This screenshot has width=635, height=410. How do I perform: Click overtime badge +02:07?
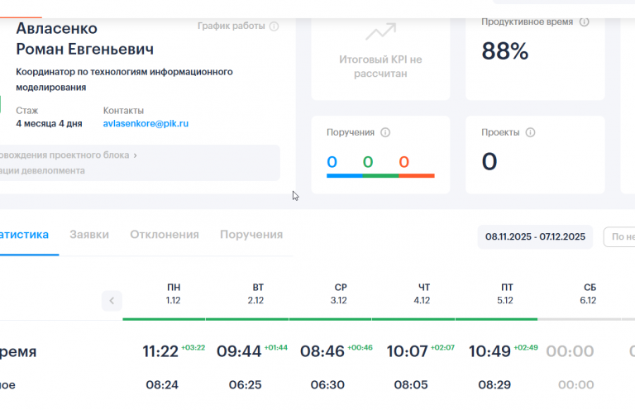[442, 348]
